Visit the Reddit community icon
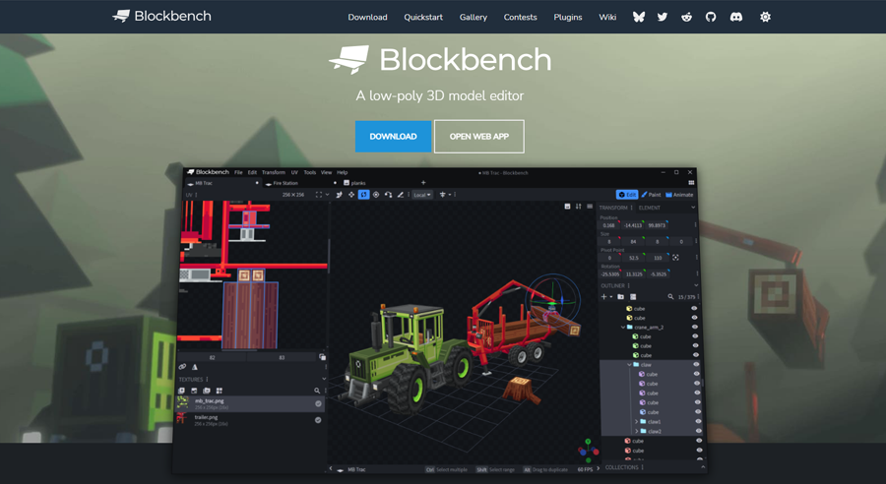 [686, 17]
